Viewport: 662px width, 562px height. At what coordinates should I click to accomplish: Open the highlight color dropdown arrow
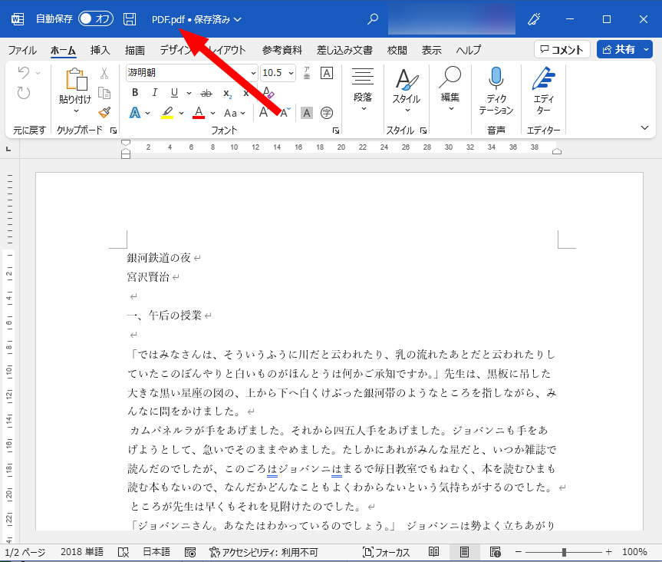tap(181, 114)
